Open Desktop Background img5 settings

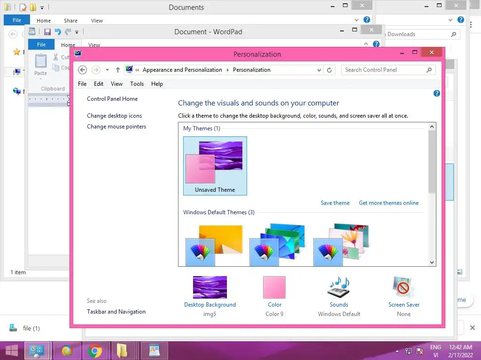coord(210,296)
